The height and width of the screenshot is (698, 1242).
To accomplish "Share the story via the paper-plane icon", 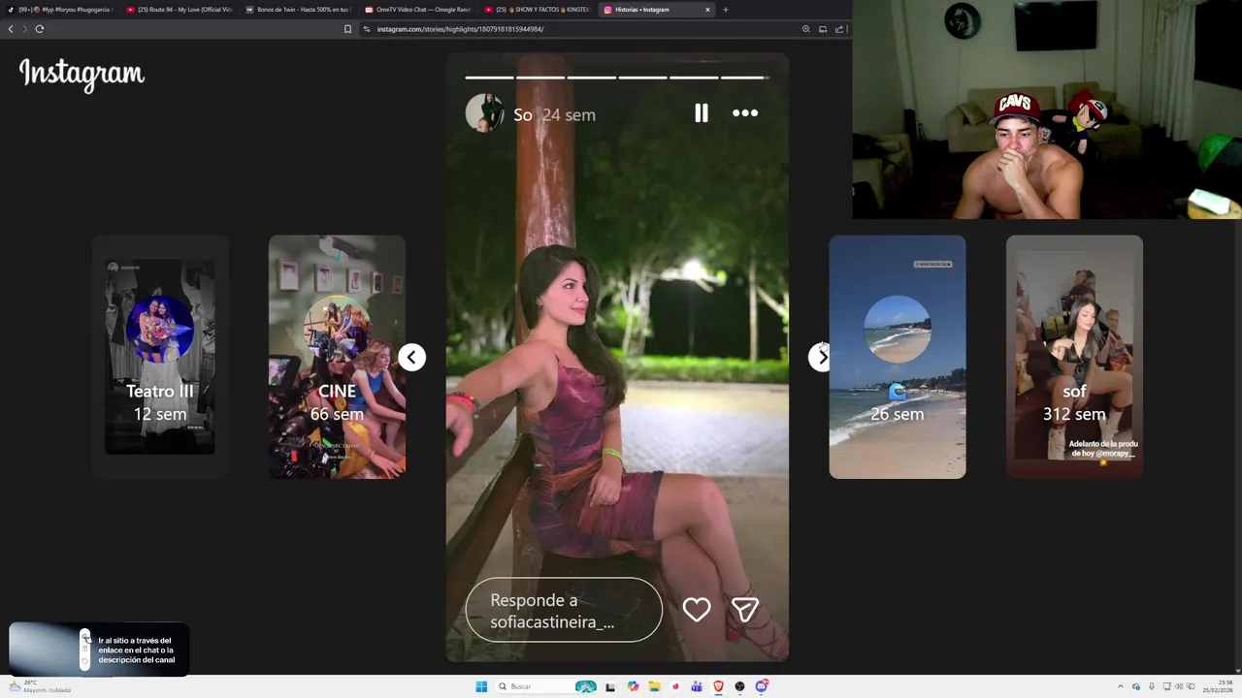I will pos(745,610).
